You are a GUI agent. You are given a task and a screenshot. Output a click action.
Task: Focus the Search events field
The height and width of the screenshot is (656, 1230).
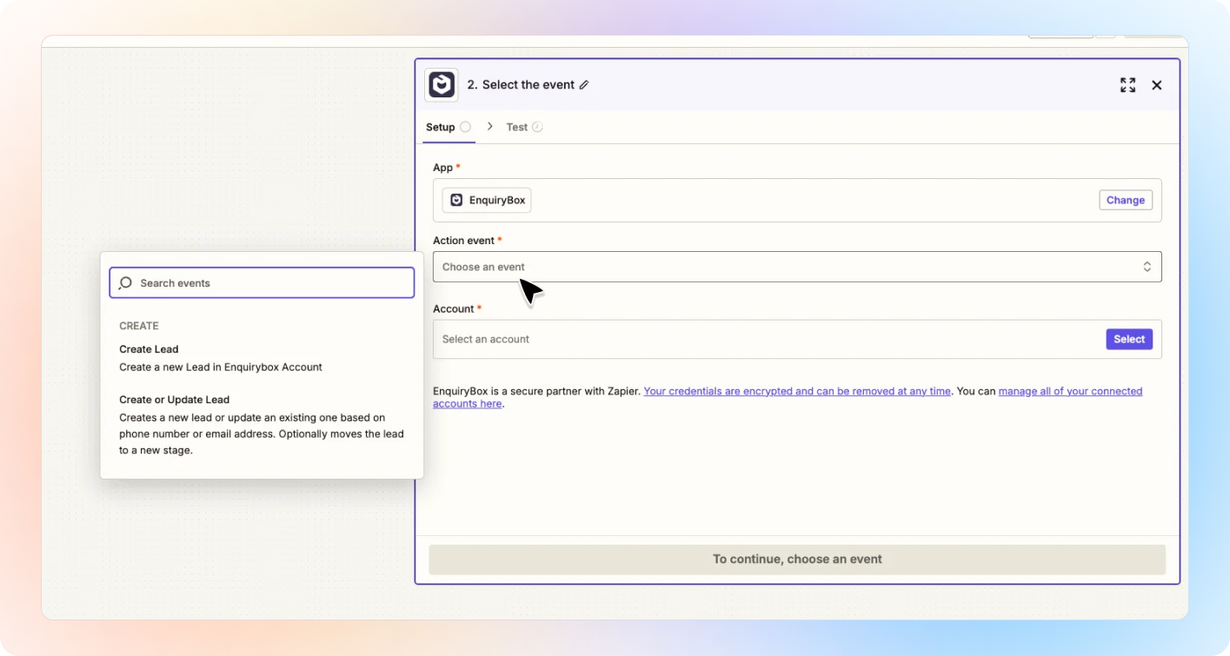coord(262,283)
